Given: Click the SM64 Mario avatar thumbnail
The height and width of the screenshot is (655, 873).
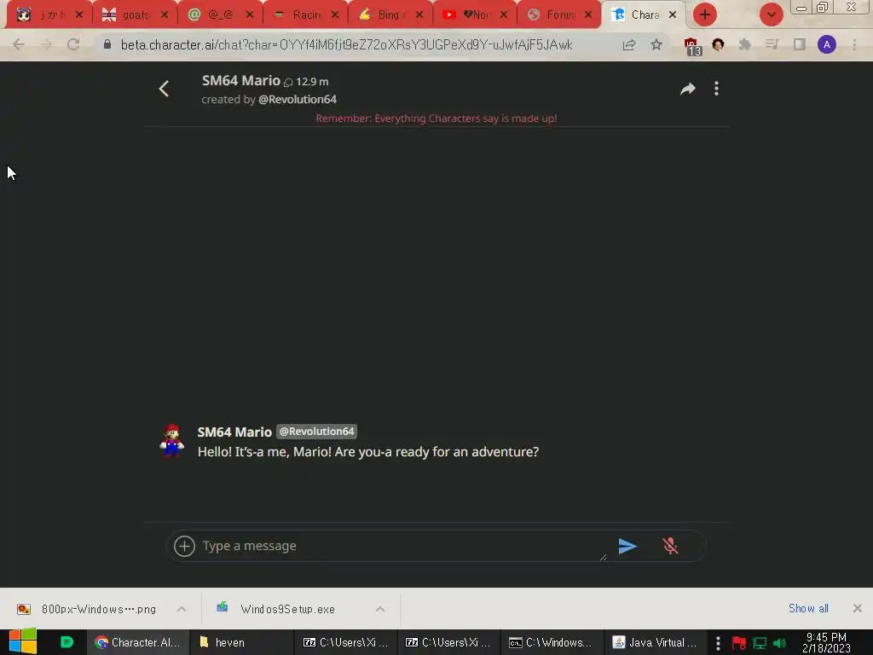Looking at the screenshot, I should [172, 441].
